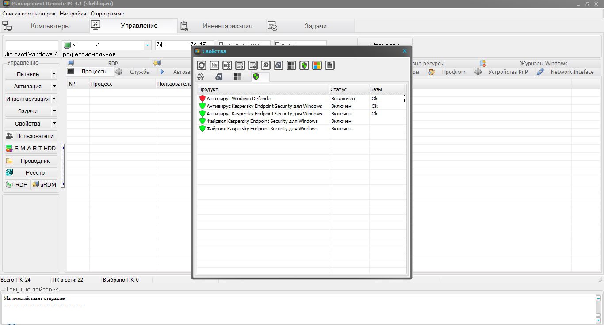
Task: Click the Базы column header
Action: point(387,89)
